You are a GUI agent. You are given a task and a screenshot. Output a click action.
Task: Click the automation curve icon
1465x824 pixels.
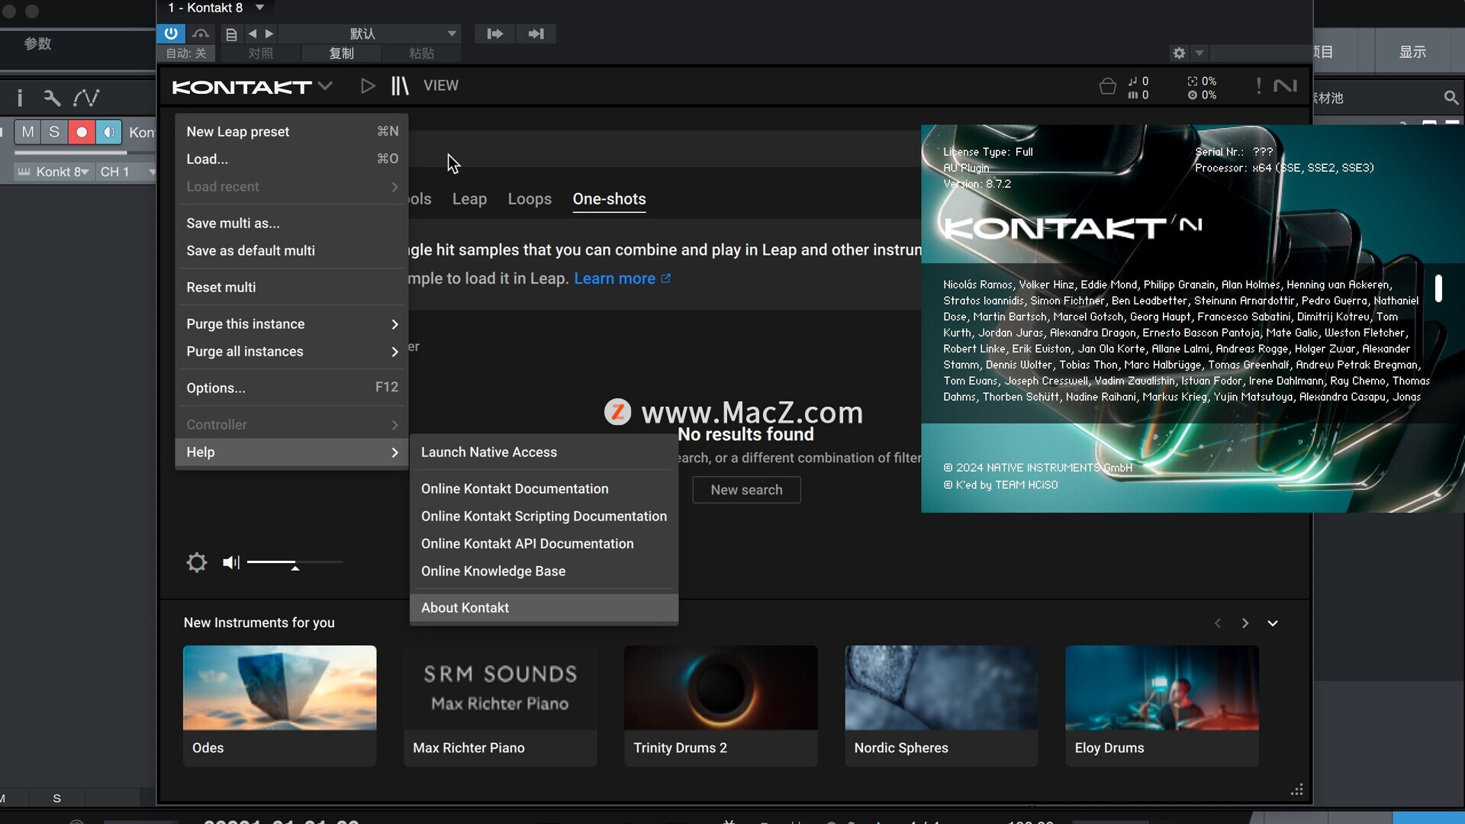coord(86,98)
